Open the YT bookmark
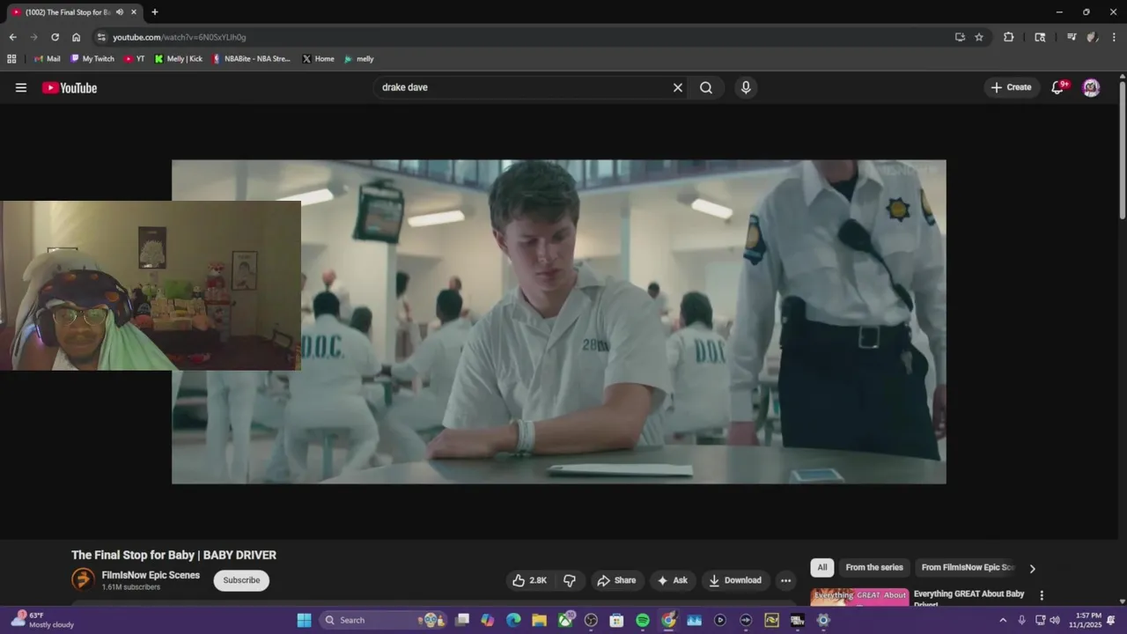The image size is (1127, 634). [x=135, y=59]
